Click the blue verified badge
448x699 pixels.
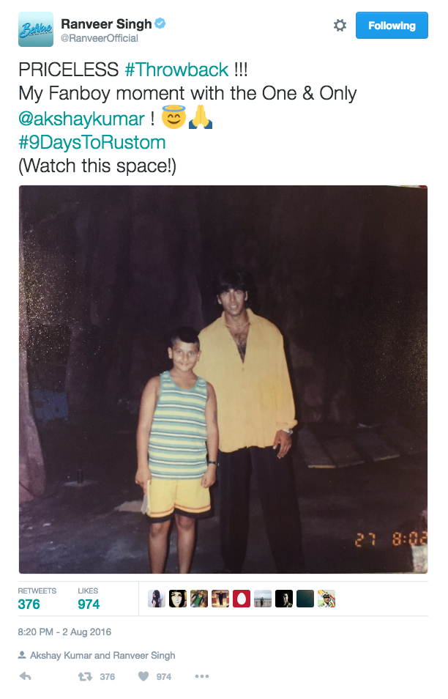(x=160, y=23)
